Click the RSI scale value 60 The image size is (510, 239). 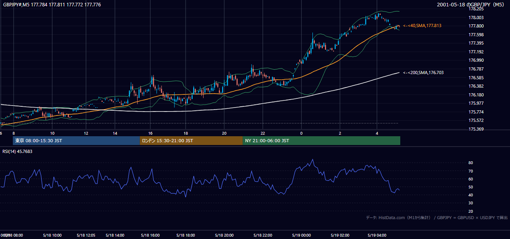(471, 179)
